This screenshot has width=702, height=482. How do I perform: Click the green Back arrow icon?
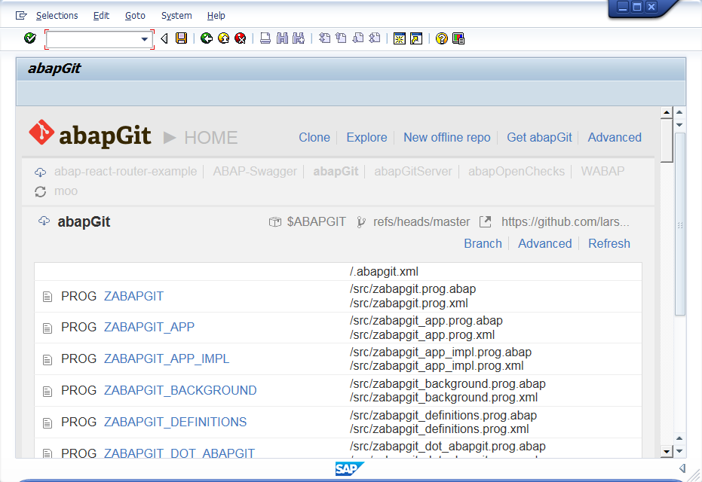[x=207, y=38]
